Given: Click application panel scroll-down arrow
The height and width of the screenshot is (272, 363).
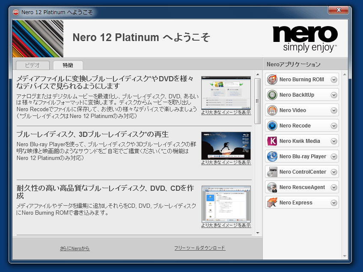Looking at the screenshot, I should click(345, 256).
